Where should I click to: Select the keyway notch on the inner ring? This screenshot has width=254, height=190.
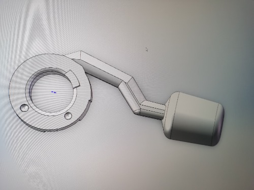pyautogui.click(x=73, y=79)
